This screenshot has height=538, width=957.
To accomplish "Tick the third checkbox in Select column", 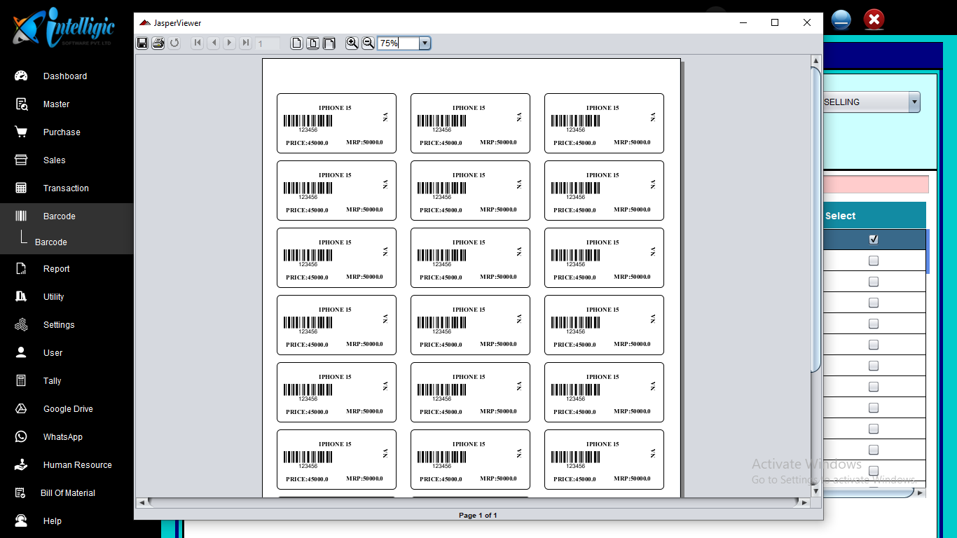I will pos(874,282).
